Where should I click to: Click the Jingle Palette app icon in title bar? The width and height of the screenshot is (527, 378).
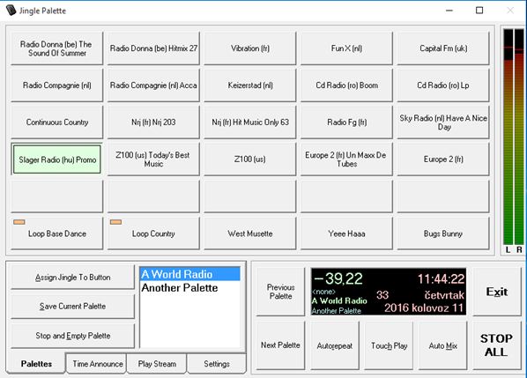(11, 10)
